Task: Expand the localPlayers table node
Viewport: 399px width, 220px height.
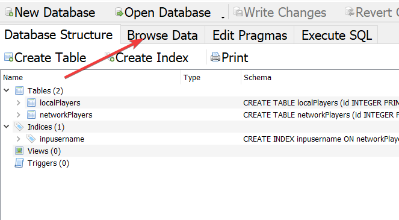Action: click(18, 102)
